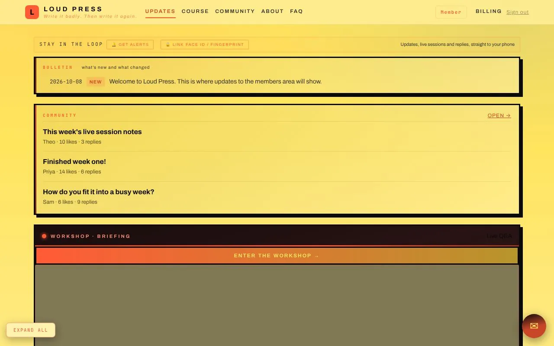Go to the Course nav tab

[x=195, y=11]
